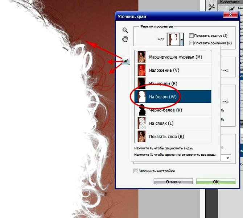Choose Черно-белое (K) view mode

[x=173, y=110]
